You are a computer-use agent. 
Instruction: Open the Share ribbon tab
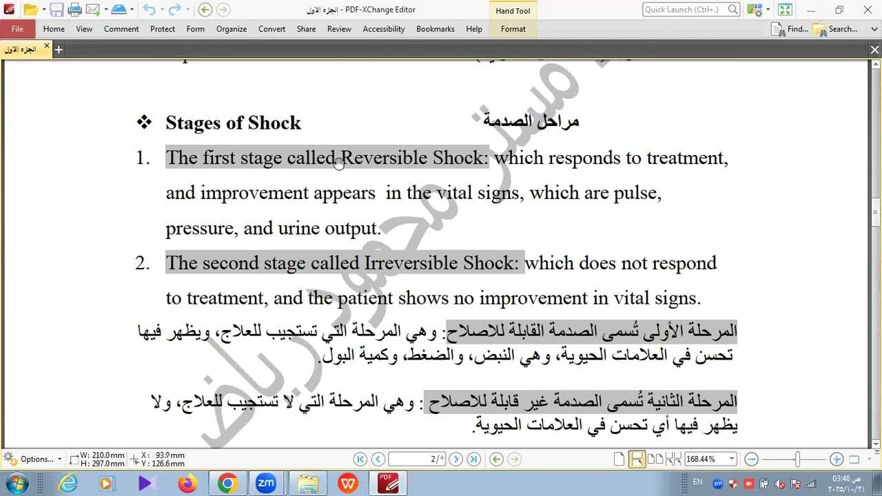[x=306, y=29]
